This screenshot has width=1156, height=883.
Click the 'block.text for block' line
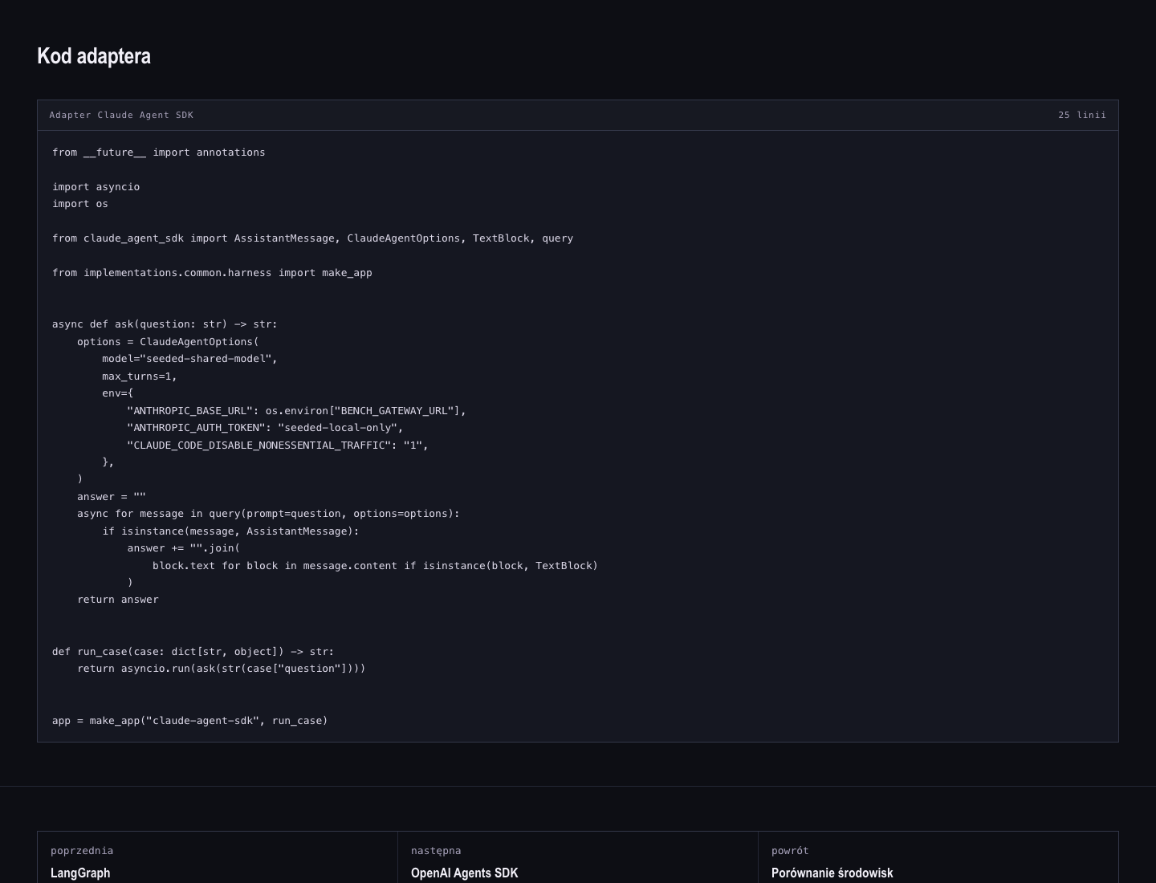(x=375, y=566)
